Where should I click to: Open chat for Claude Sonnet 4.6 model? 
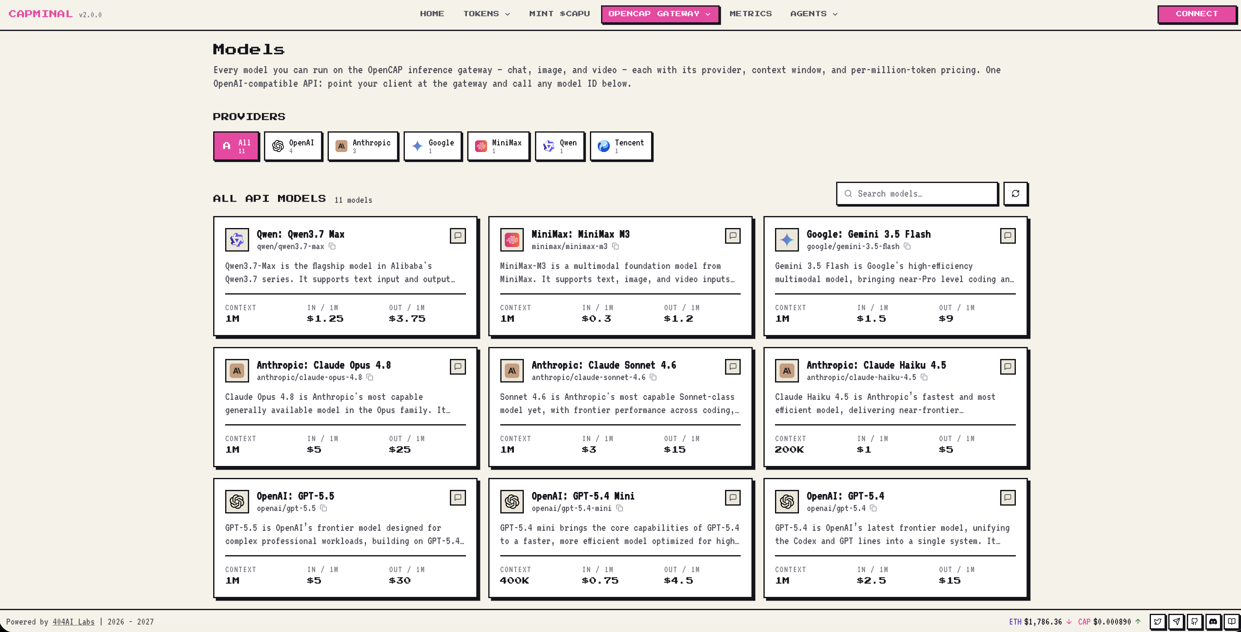[x=733, y=366]
